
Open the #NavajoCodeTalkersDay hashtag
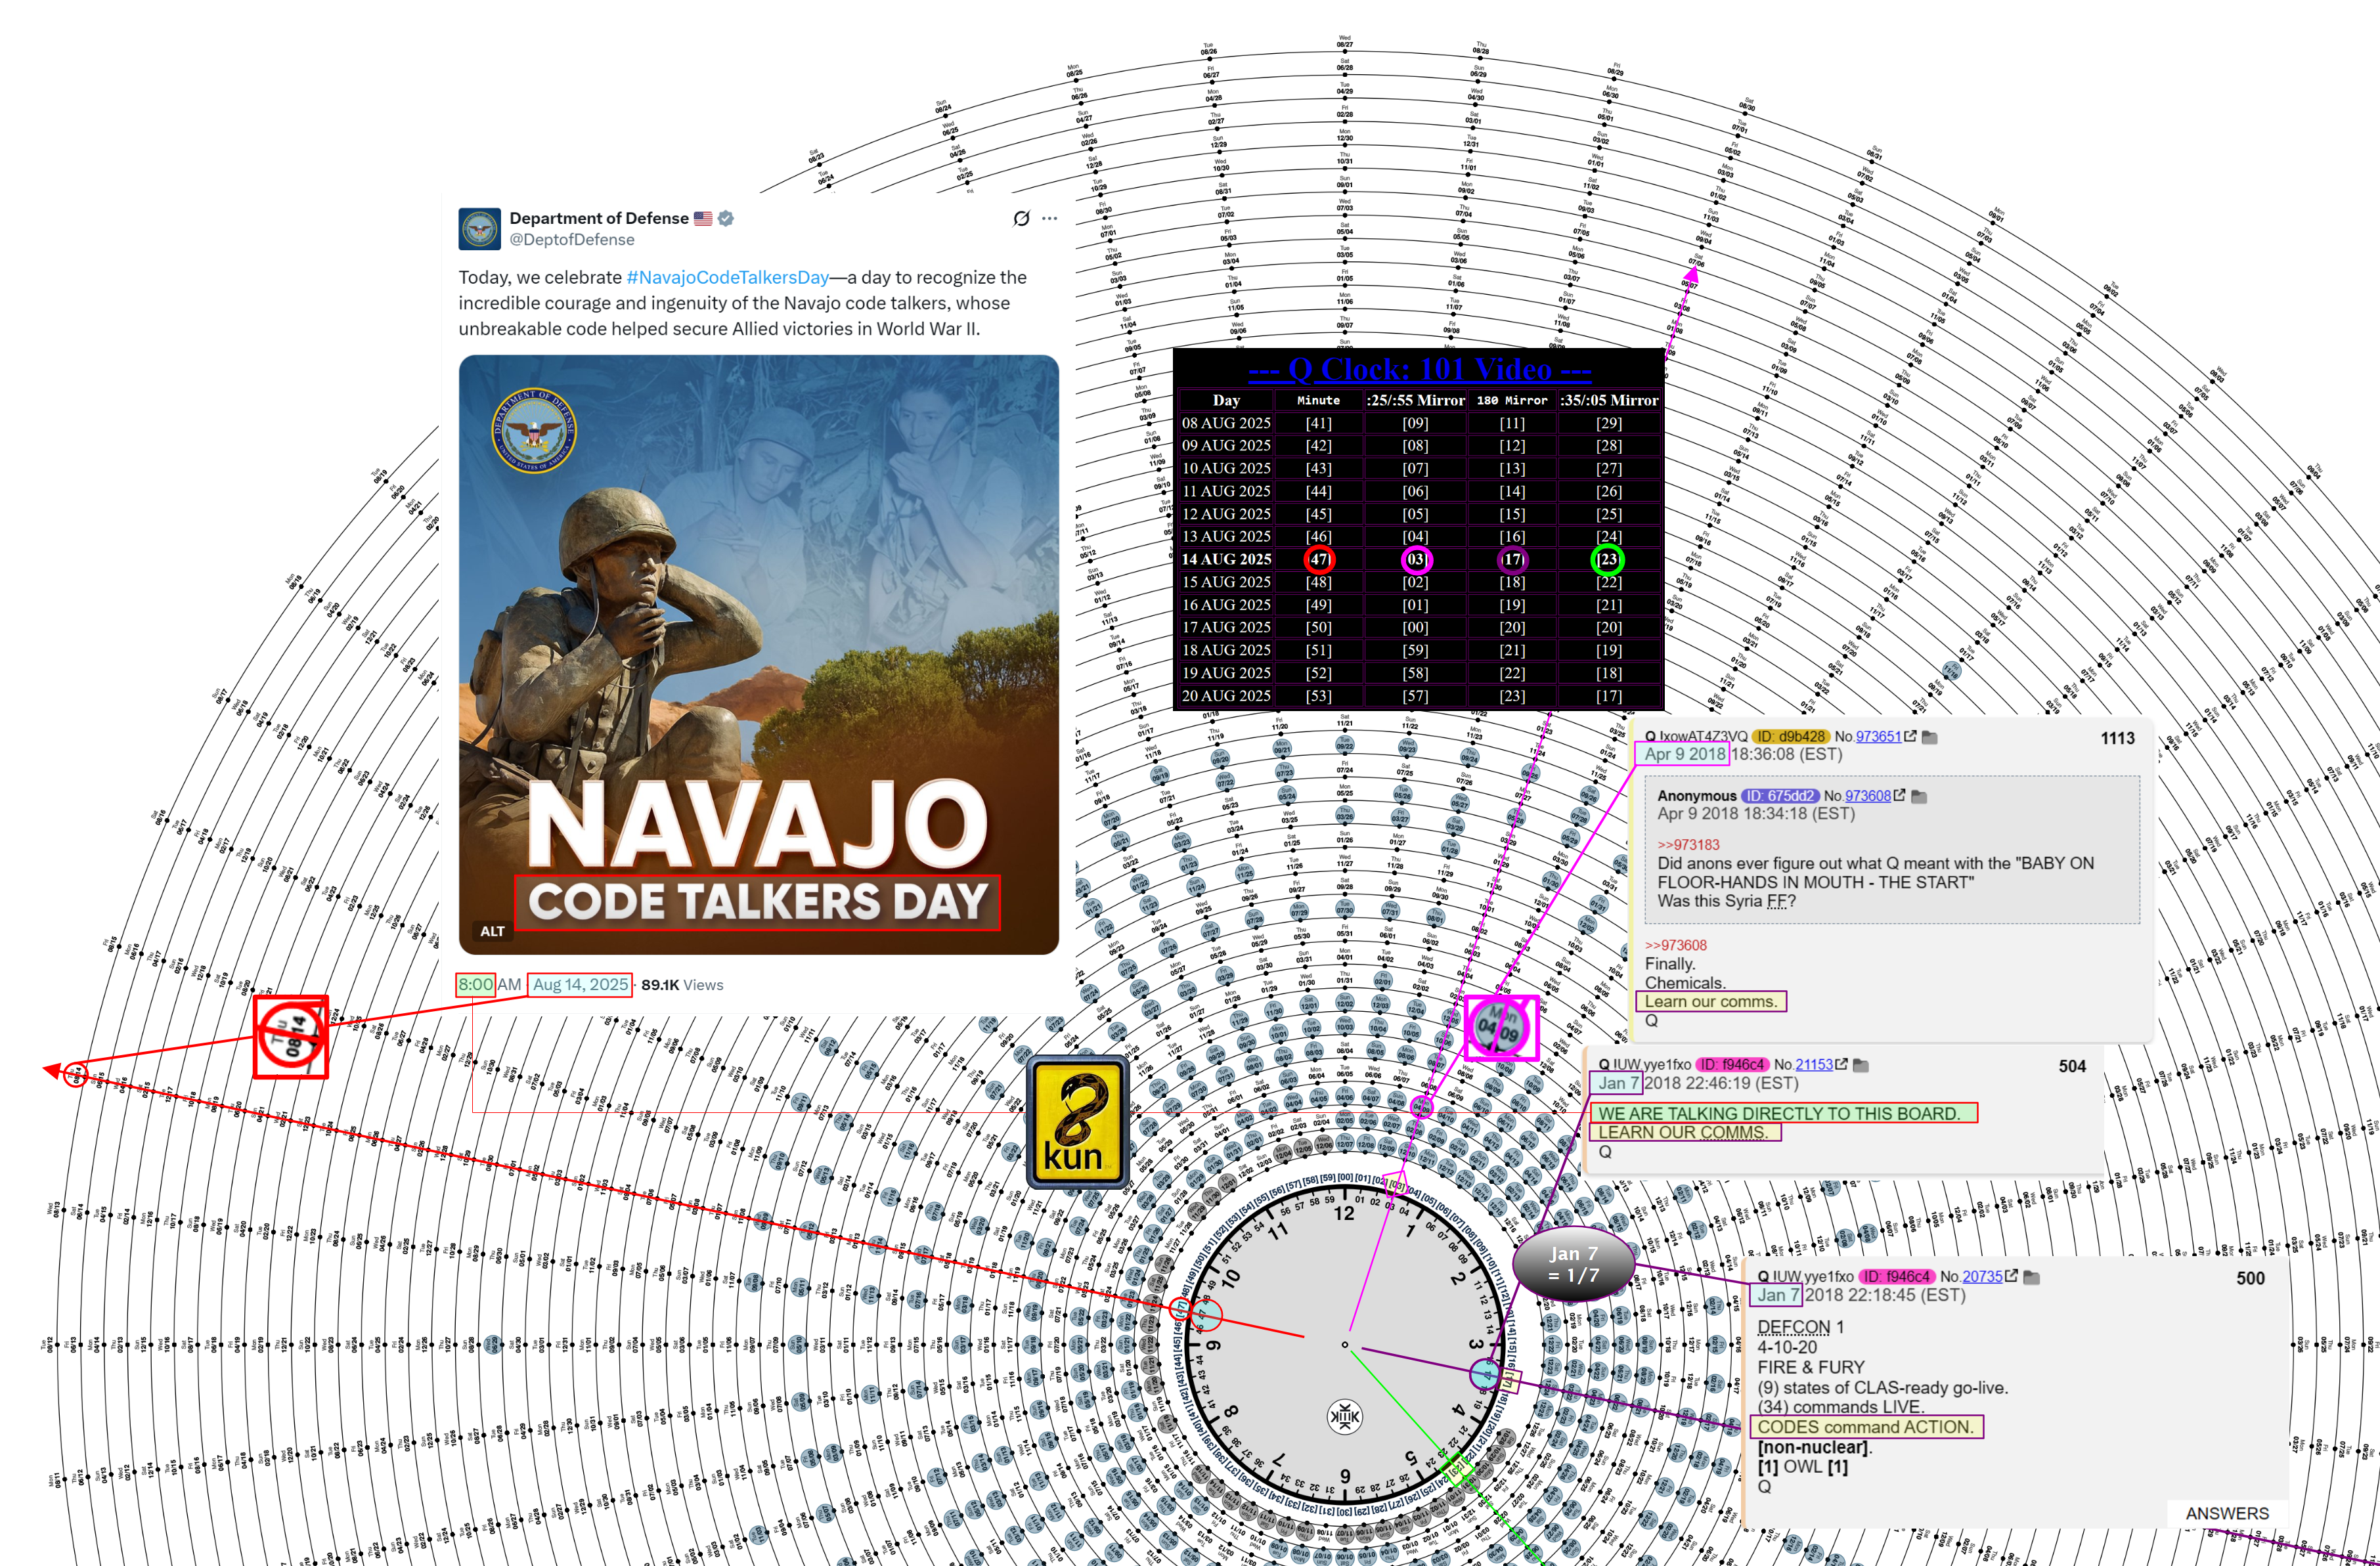click(x=727, y=277)
